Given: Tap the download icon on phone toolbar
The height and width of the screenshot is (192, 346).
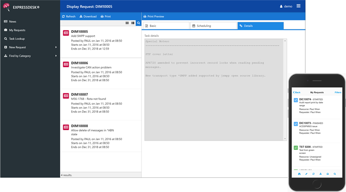Looking at the screenshot, I should [x=320, y=174].
